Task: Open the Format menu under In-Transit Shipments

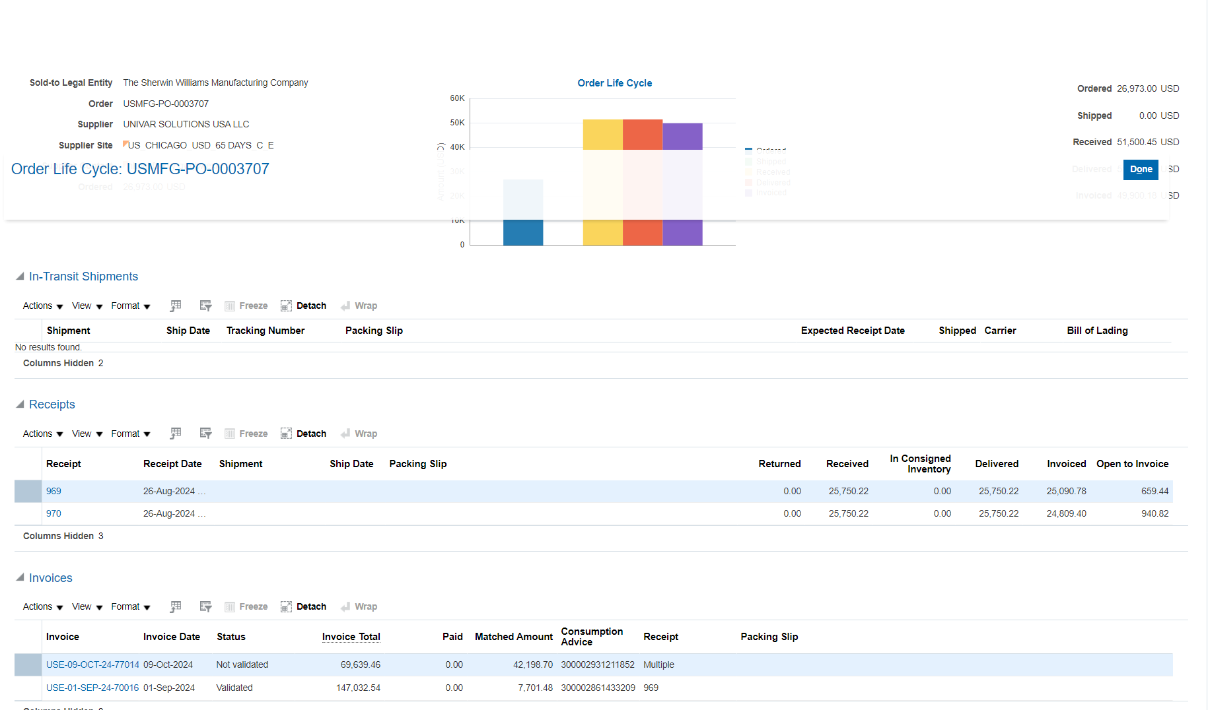Action: click(x=126, y=306)
